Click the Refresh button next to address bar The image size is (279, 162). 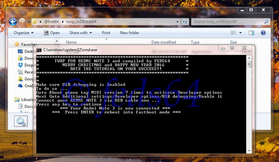[185, 22]
